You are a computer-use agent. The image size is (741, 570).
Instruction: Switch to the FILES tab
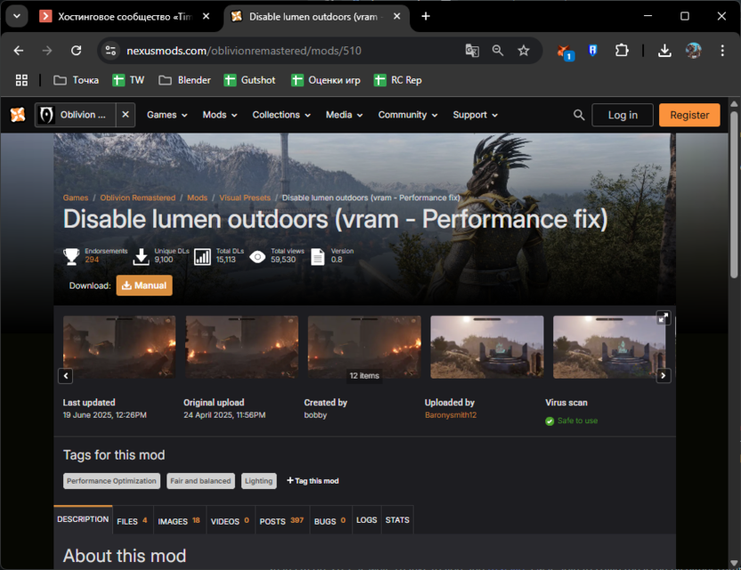[x=132, y=521]
